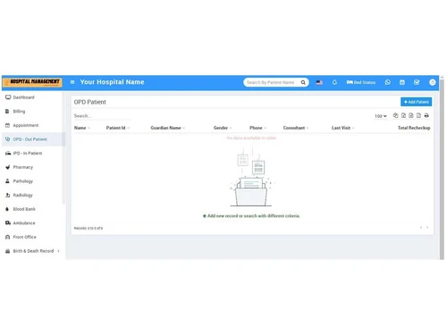This screenshot has width=447, height=335.
Task: Click Add new record or search message
Action: pos(251,216)
